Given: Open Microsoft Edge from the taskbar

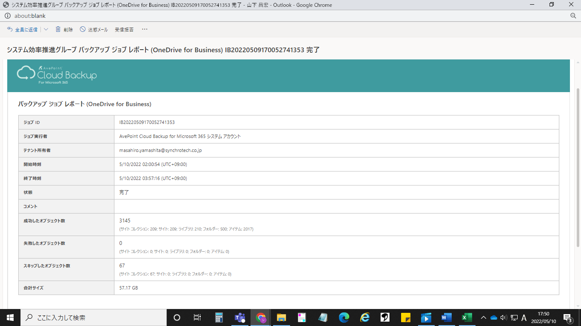Looking at the screenshot, I should (344, 318).
